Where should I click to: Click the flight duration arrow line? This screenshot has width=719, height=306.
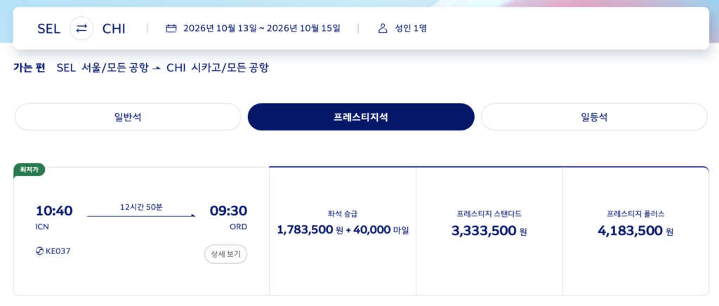(x=141, y=215)
